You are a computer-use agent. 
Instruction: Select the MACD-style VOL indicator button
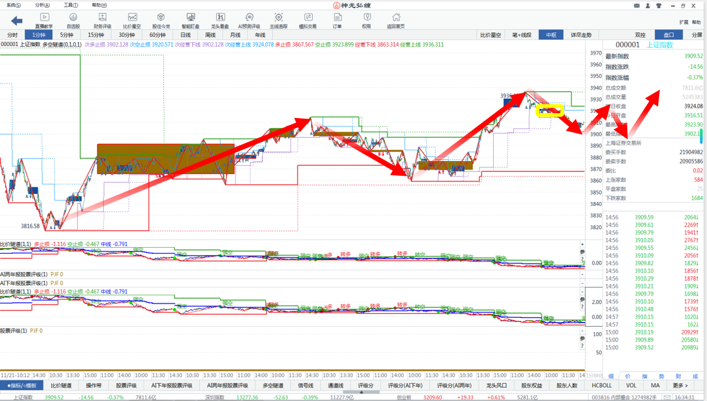(x=631, y=386)
